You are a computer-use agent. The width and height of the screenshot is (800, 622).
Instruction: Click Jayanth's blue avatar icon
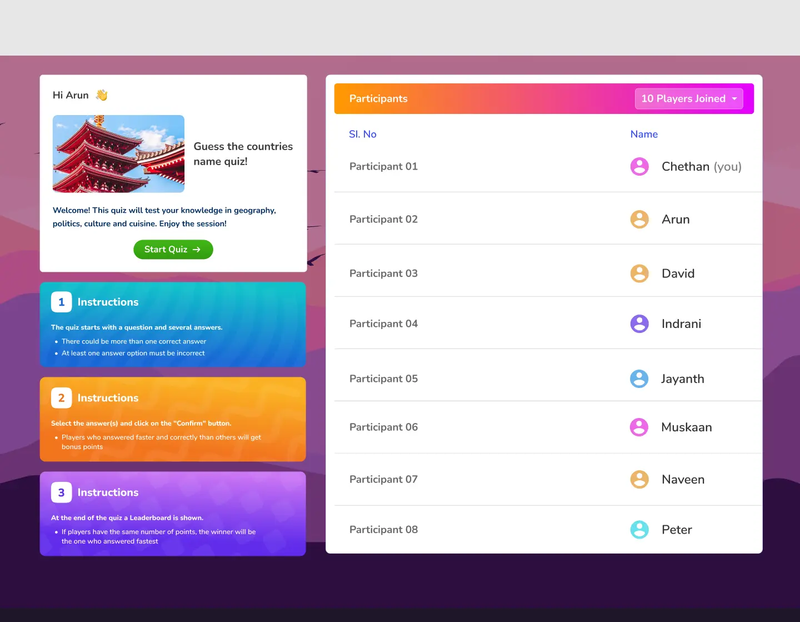tap(639, 379)
